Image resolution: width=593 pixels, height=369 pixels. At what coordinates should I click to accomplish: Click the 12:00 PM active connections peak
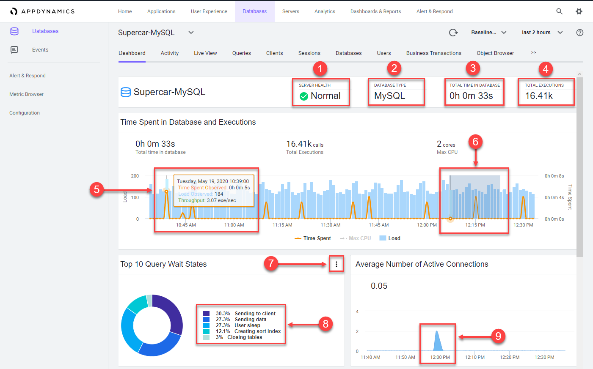(437, 341)
